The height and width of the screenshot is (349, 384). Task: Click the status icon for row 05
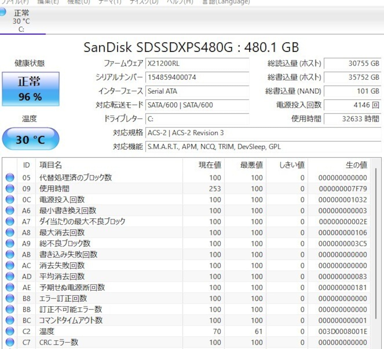[x=10, y=177]
